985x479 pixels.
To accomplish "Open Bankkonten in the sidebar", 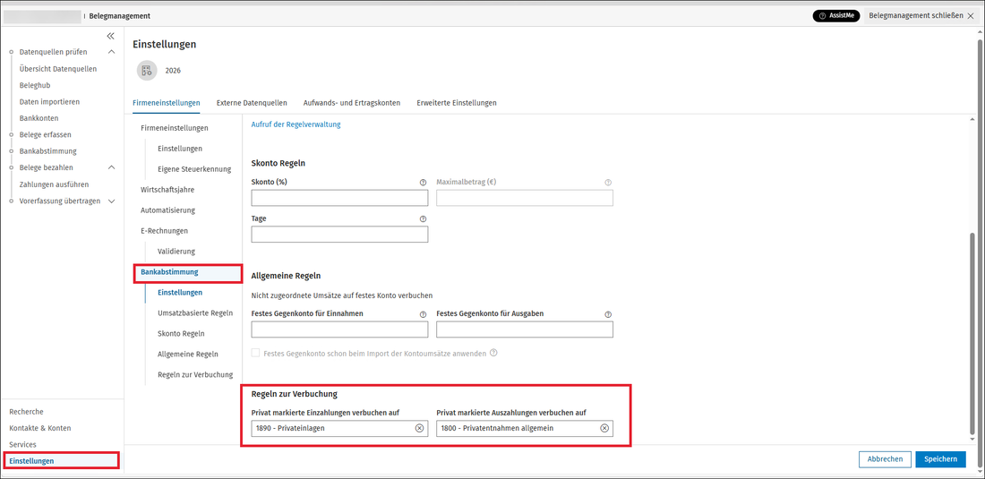I will point(39,118).
